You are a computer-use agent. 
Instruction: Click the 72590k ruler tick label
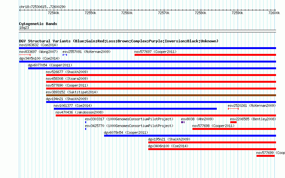point(237,13)
